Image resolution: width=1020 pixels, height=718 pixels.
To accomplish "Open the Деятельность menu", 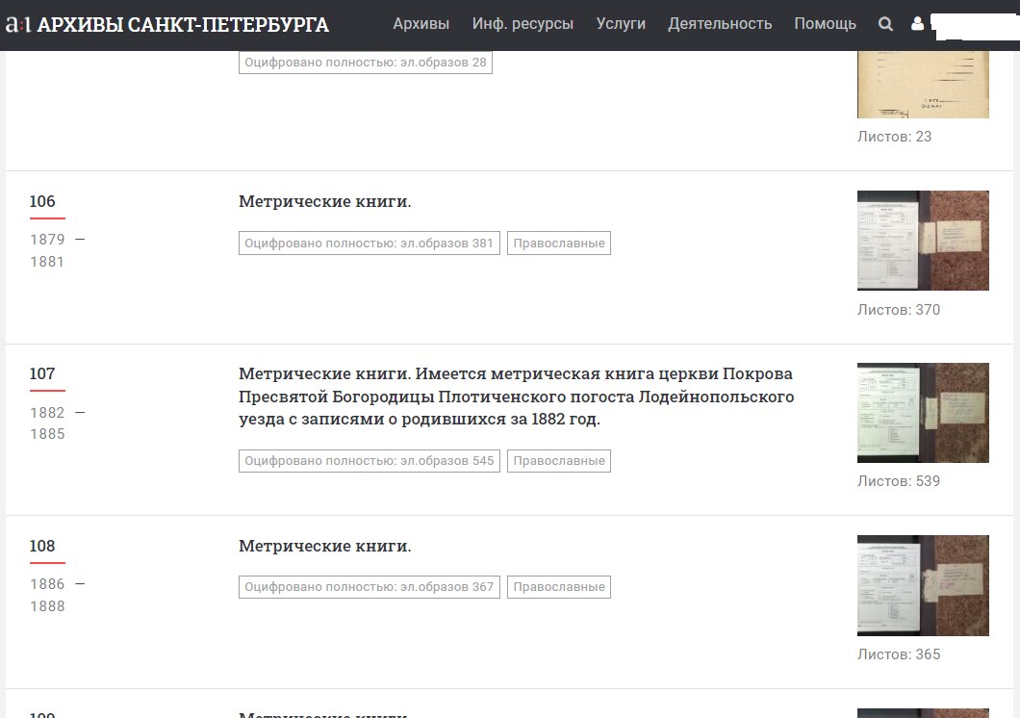I will click(x=720, y=24).
